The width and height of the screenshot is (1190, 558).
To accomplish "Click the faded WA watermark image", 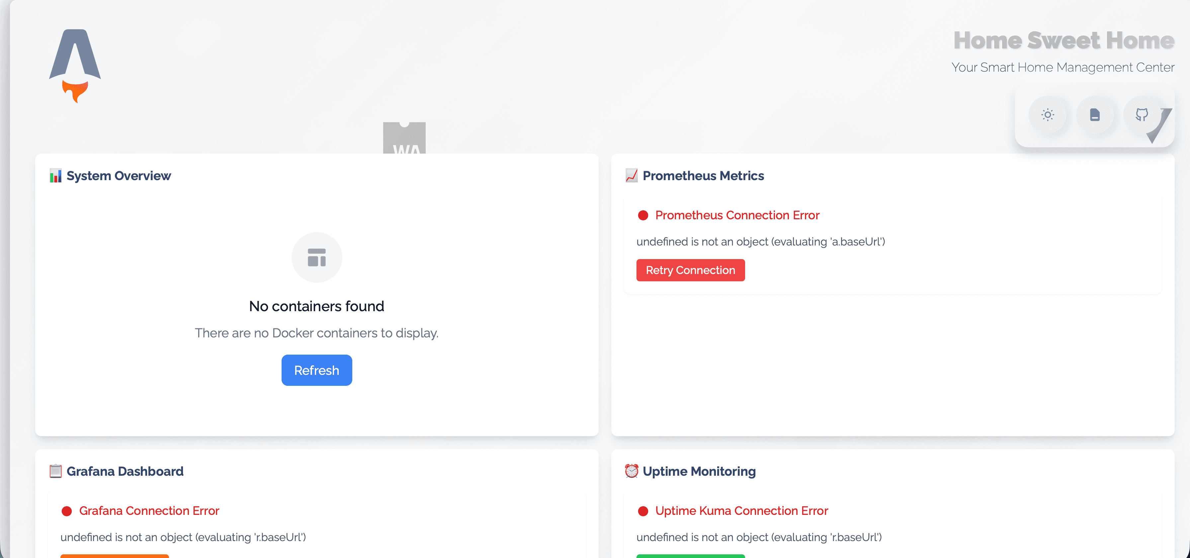I will click(x=404, y=138).
